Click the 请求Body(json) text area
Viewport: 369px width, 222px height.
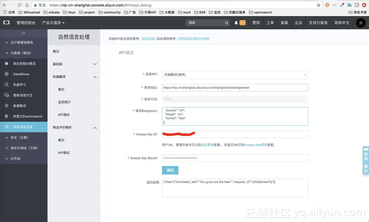click(x=235, y=117)
